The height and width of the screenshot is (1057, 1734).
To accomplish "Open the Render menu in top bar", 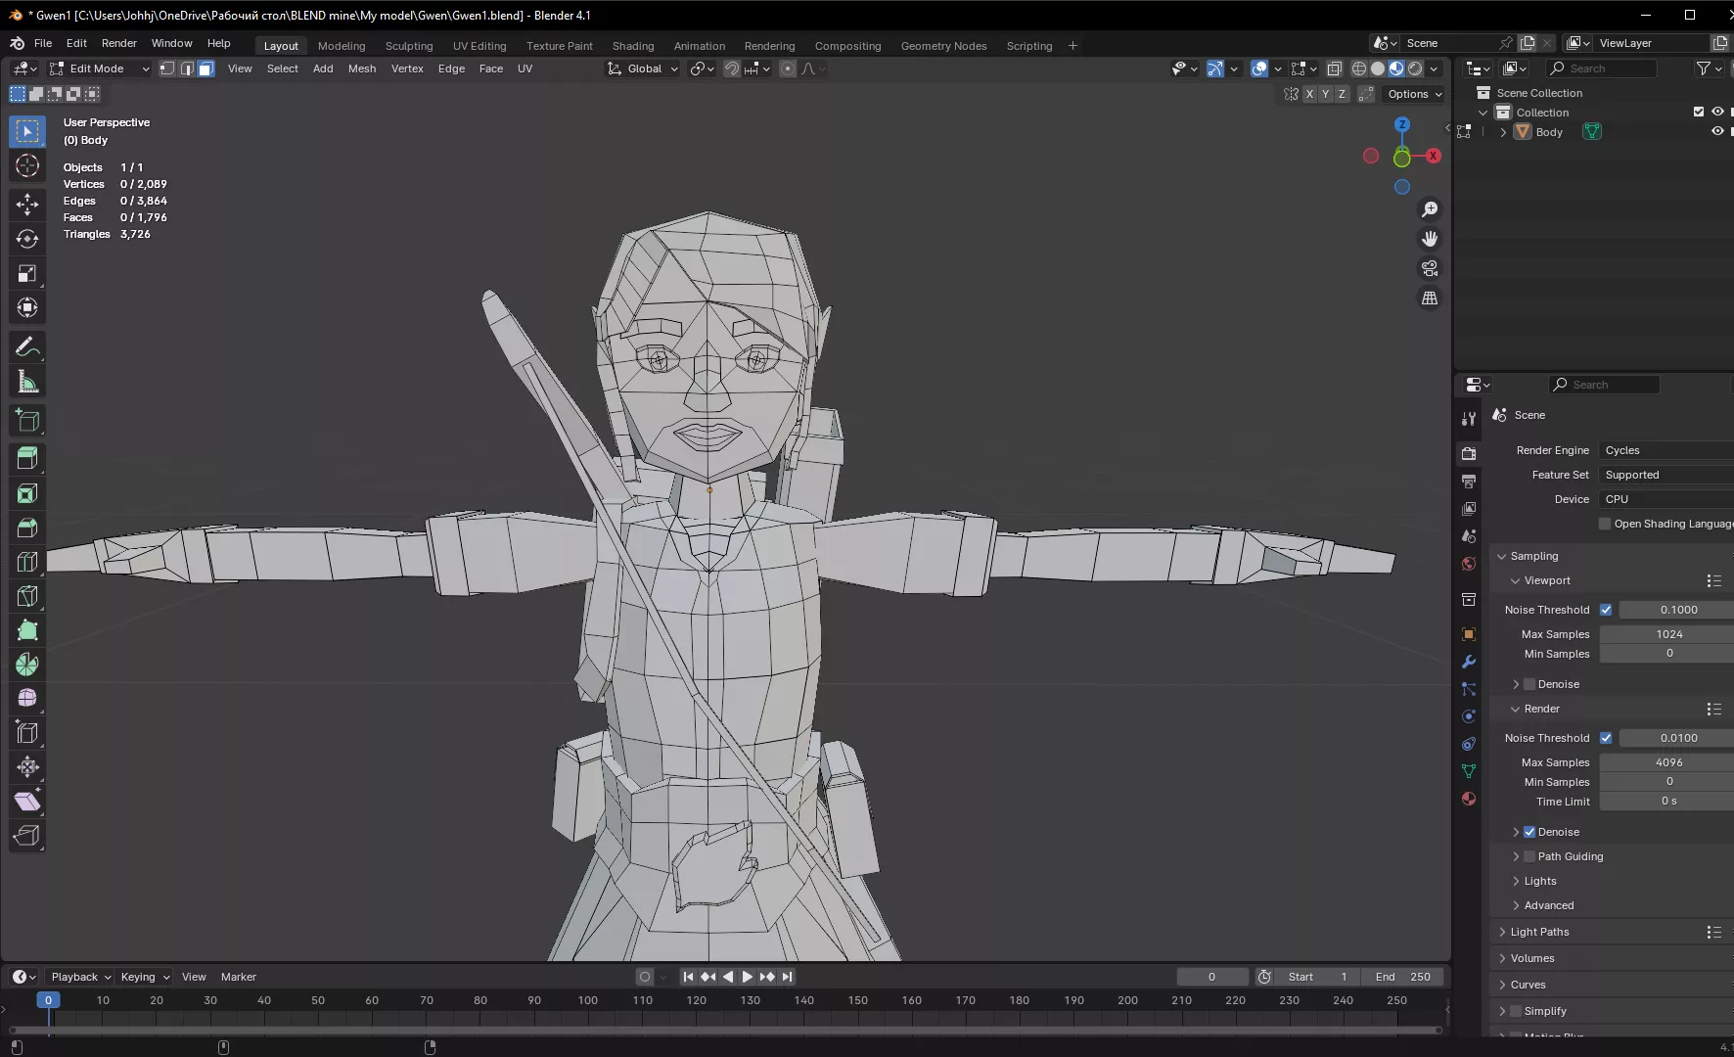I will coord(119,43).
